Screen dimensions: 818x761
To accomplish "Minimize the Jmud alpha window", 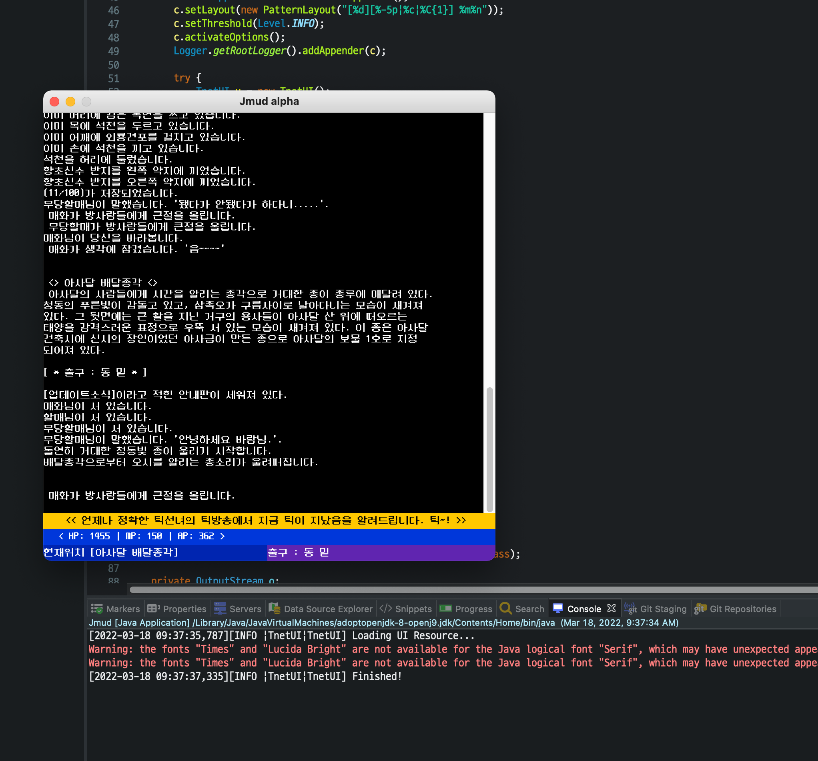I will 70,102.
